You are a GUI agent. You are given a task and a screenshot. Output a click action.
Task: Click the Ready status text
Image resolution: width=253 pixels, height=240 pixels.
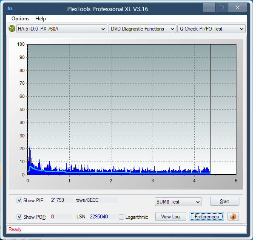coord(15,229)
